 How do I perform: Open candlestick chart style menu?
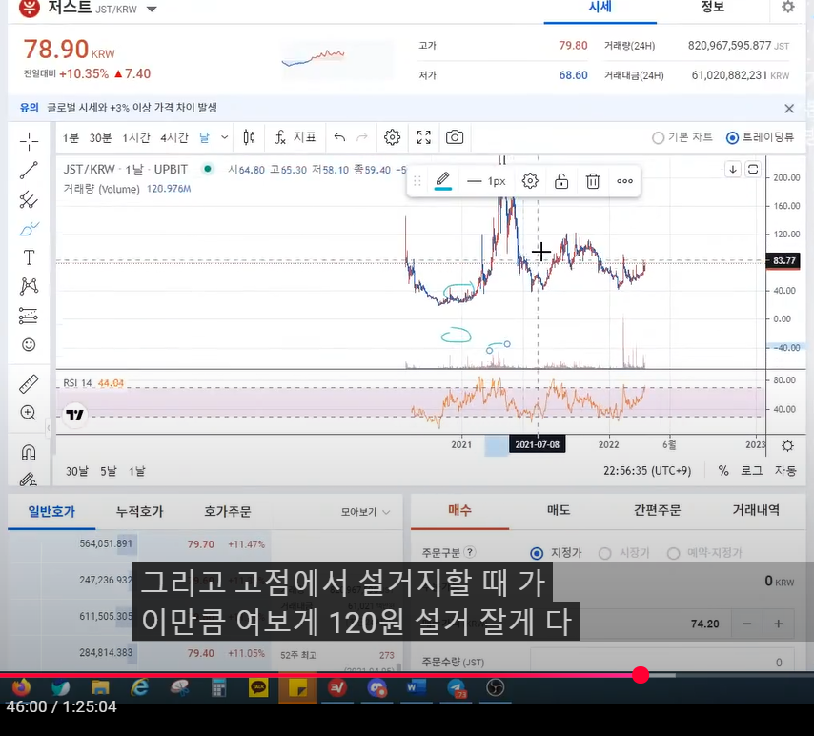(249, 137)
